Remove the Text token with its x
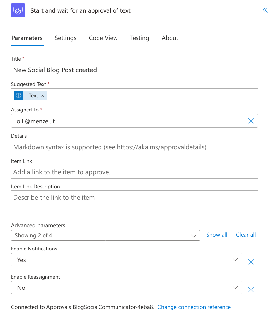This screenshot has width=271, height=319. pos(43,96)
